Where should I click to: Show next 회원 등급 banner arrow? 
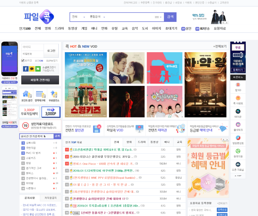[227, 139]
